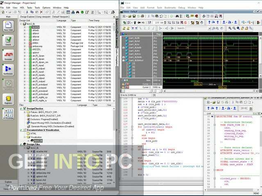Expand the AMBA package unit node

pos(25,43)
